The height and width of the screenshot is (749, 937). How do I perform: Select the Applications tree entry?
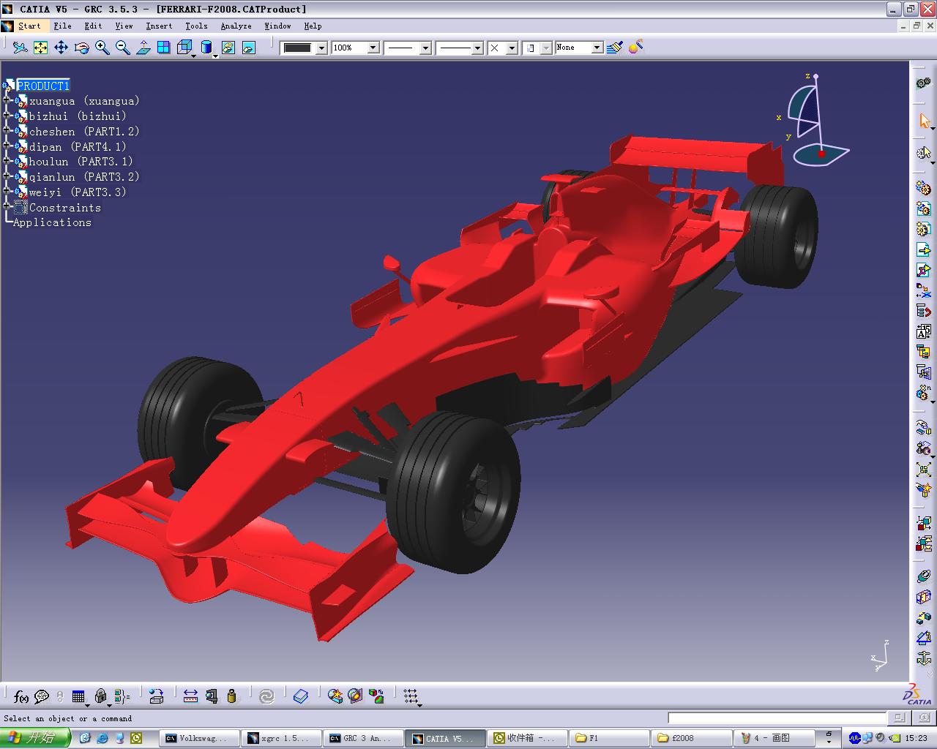tap(52, 222)
